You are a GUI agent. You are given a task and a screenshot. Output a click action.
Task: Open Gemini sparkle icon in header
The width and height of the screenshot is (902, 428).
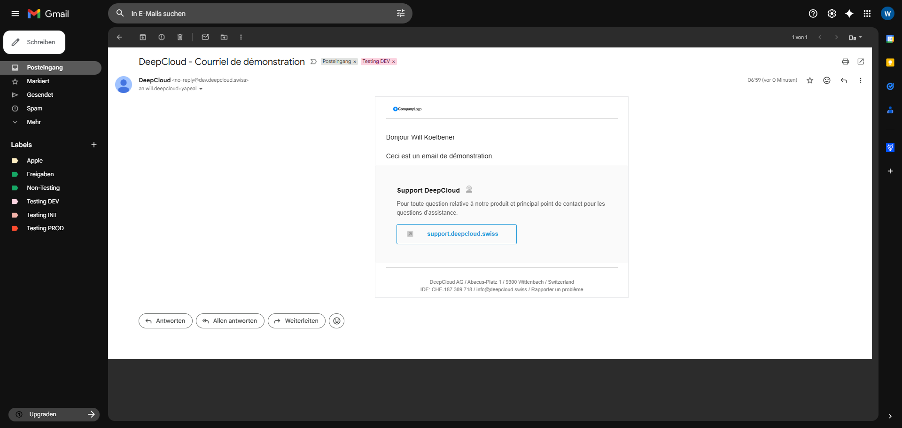[x=849, y=14]
